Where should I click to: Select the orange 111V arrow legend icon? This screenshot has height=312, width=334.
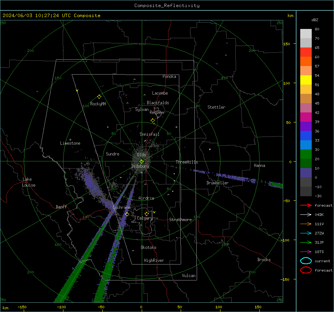306,224
